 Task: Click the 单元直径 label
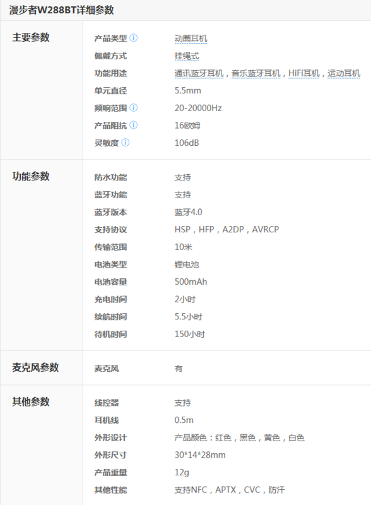[110, 90]
